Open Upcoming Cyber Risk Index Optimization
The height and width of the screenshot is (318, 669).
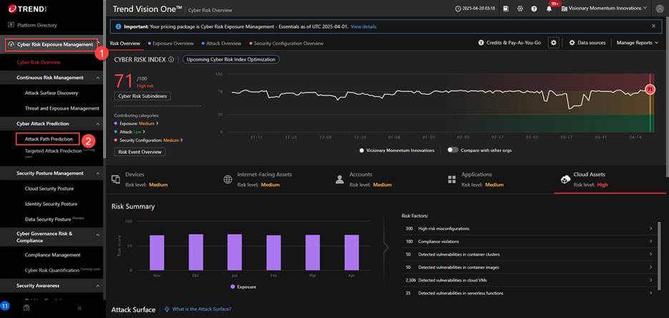click(231, 59)
